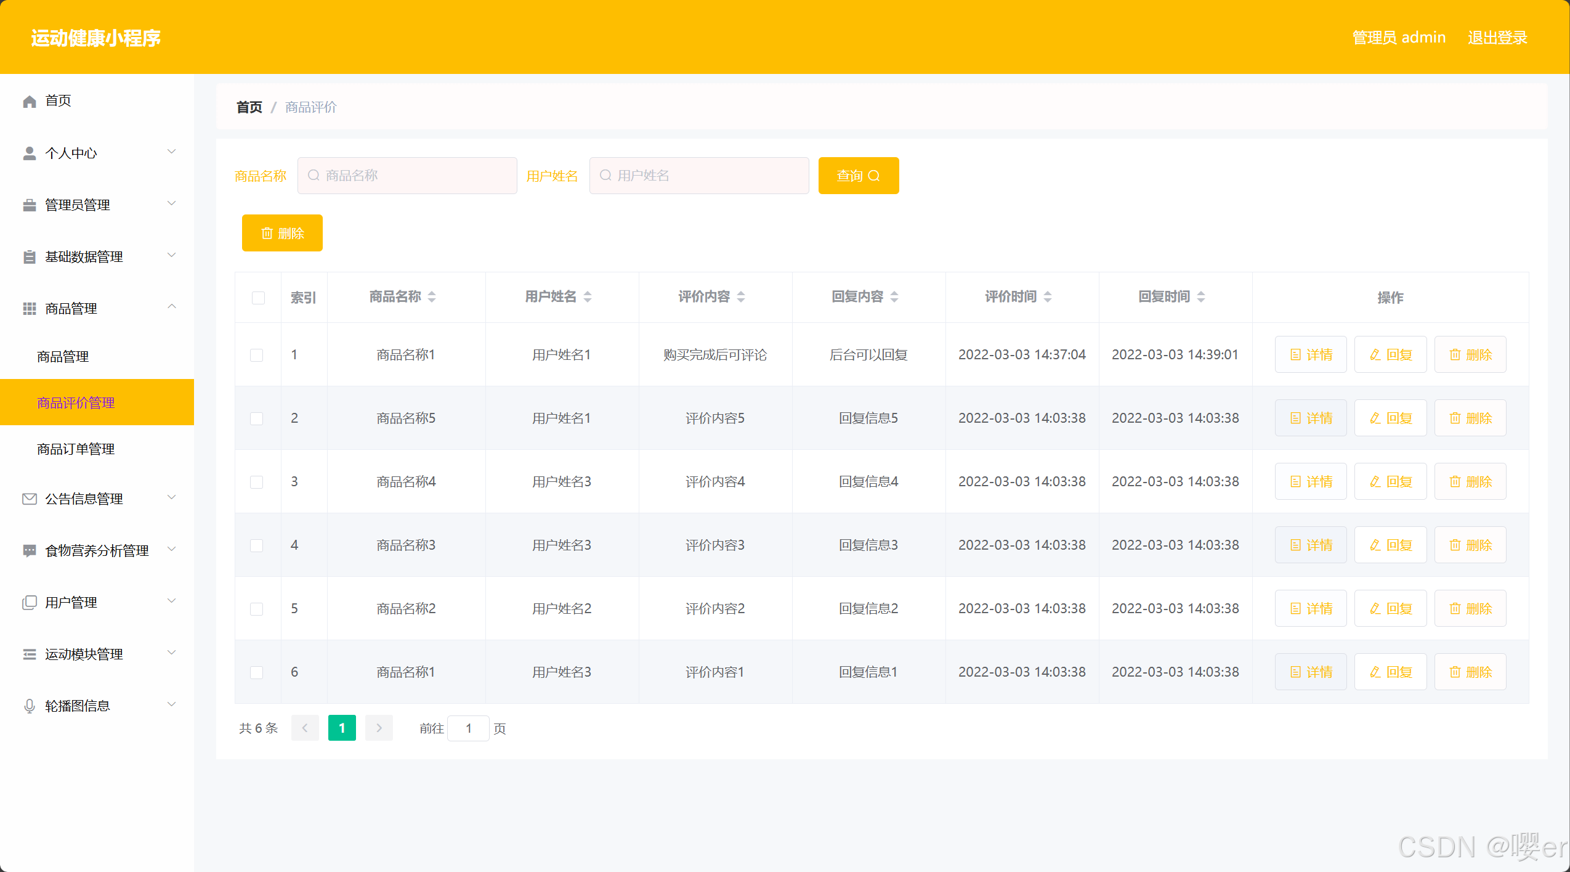Screen dimensions: 1570x872
Task: Expand the 个人中心 menu chevron
Action: 172,152
